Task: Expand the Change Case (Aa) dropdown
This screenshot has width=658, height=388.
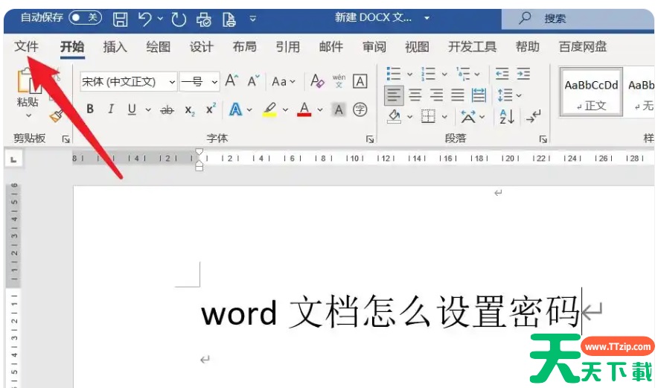Action: coord(284,82)
